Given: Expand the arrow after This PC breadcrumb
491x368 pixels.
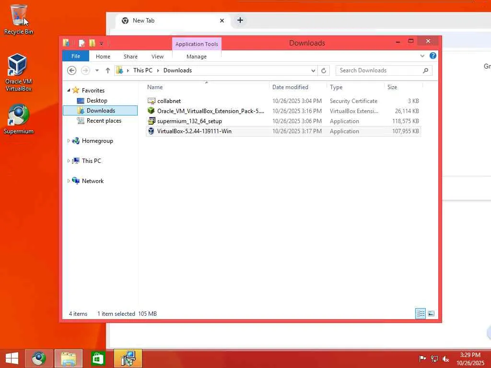Looking at the screenshot, I should [158, 70].
